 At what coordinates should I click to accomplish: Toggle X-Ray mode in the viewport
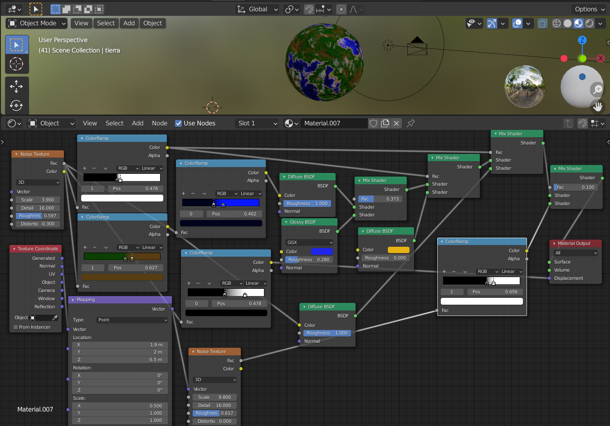(x=542, y=23)
